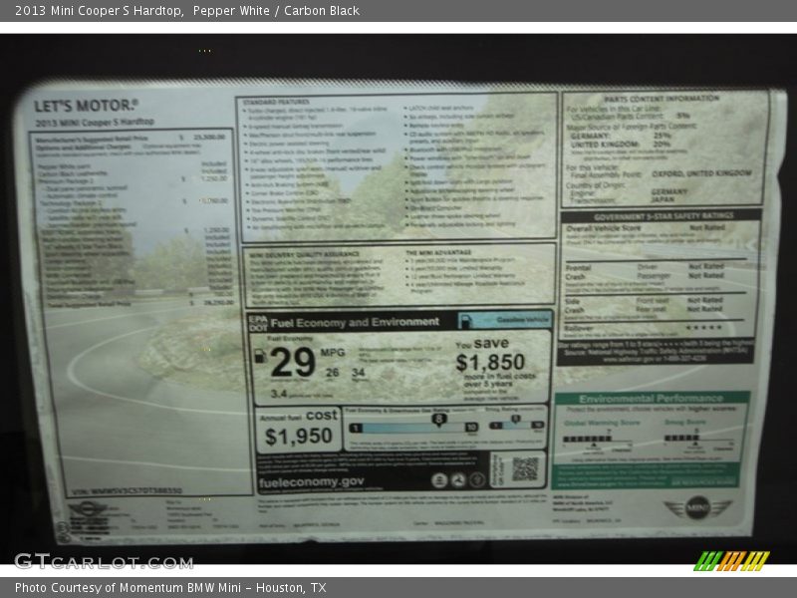
Task: Click the EPA DOT badge
Action: (x=258, y=323)
